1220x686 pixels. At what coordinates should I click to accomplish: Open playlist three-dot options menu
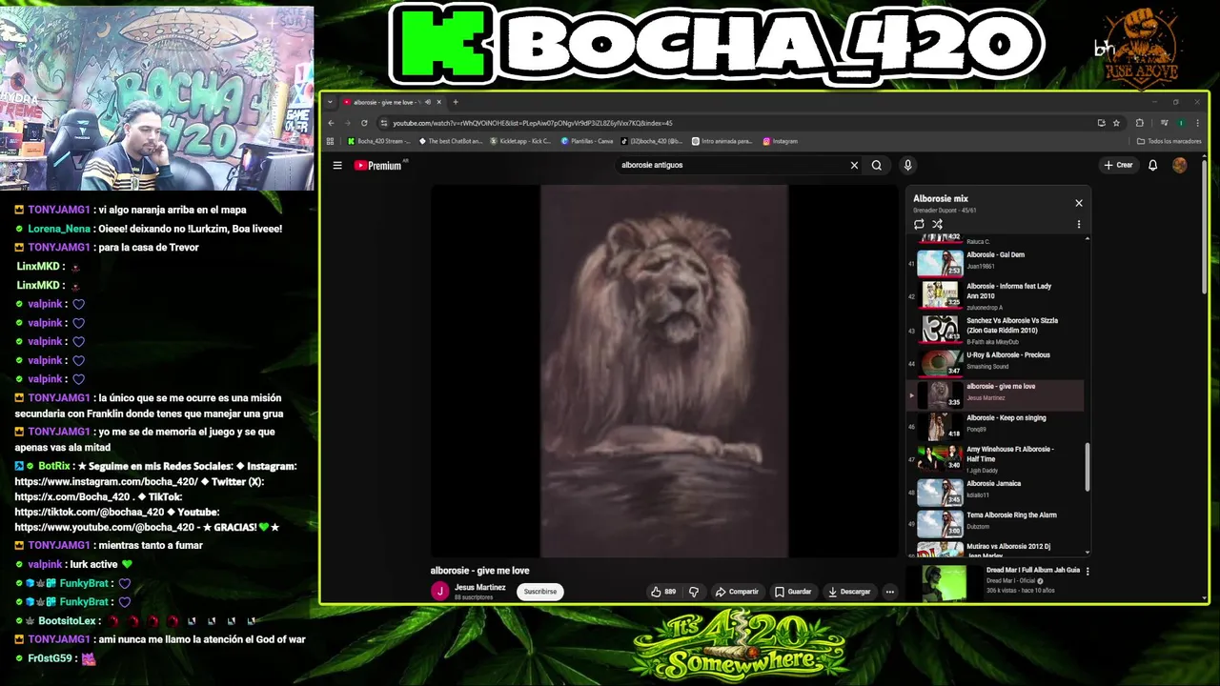tap(1079, 224)
